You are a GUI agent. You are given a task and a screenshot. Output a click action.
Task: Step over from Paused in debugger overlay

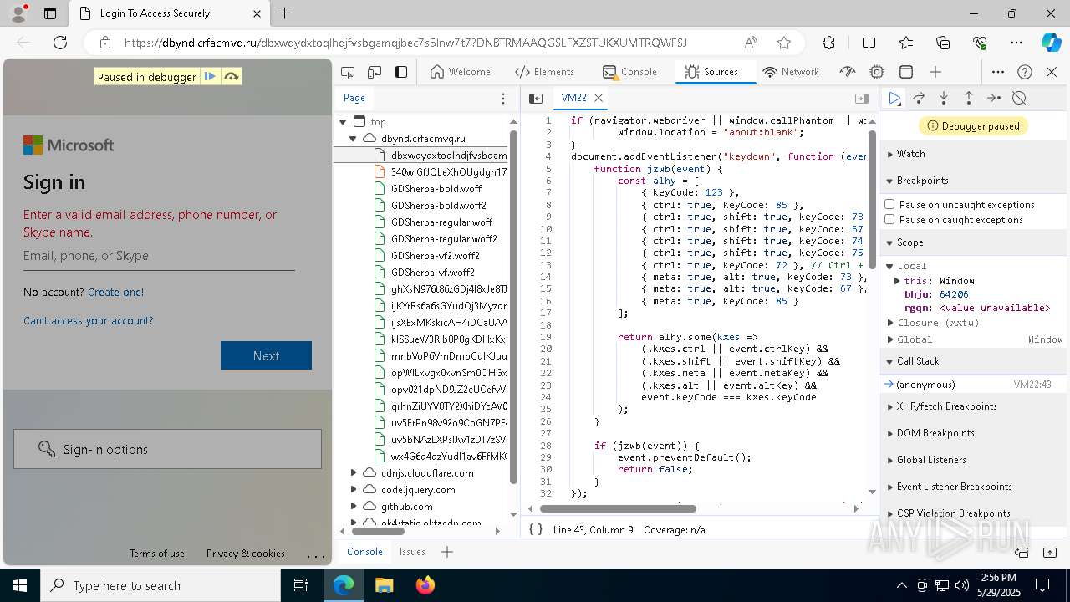coord(232,77)
